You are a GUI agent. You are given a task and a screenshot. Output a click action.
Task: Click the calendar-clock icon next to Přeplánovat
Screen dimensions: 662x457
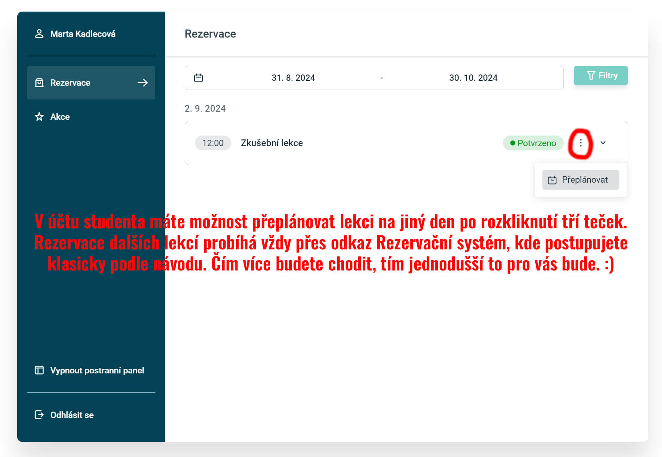coord(552,180)
